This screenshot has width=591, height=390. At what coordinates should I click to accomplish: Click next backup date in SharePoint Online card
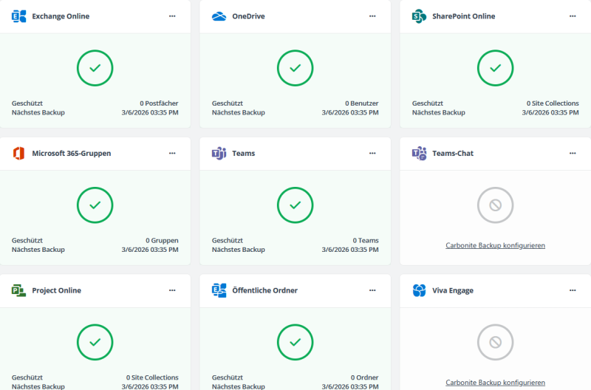(550, 112)
